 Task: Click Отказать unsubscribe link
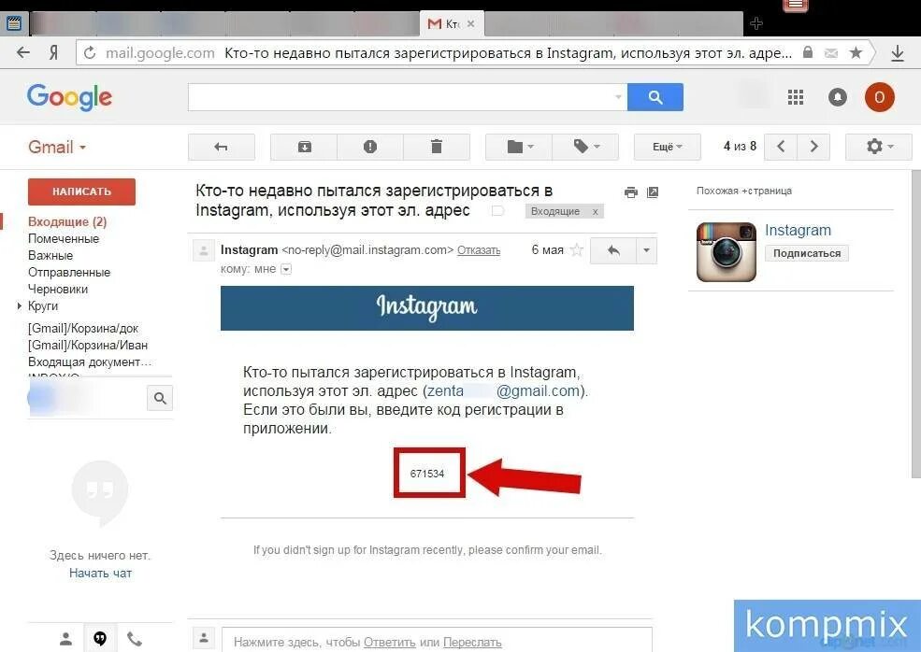(x=479, y=250)
